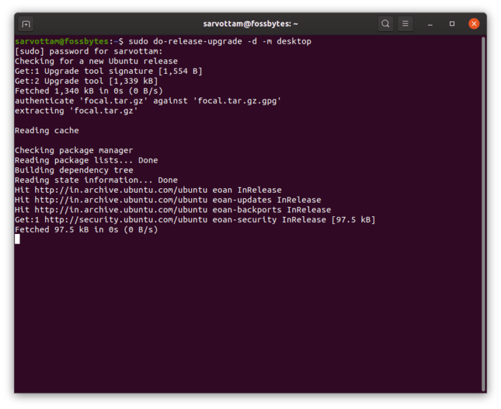Click the line '[sudo] password for sarvottam:'
The image size is (501, 409).
point(89,51)
